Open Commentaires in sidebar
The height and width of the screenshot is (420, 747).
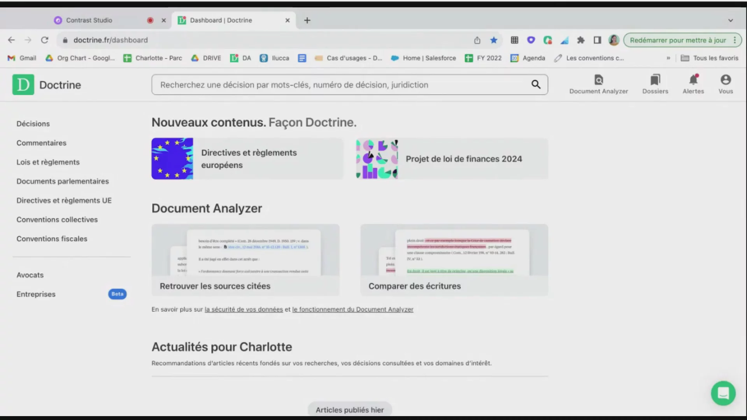(41, 143)
